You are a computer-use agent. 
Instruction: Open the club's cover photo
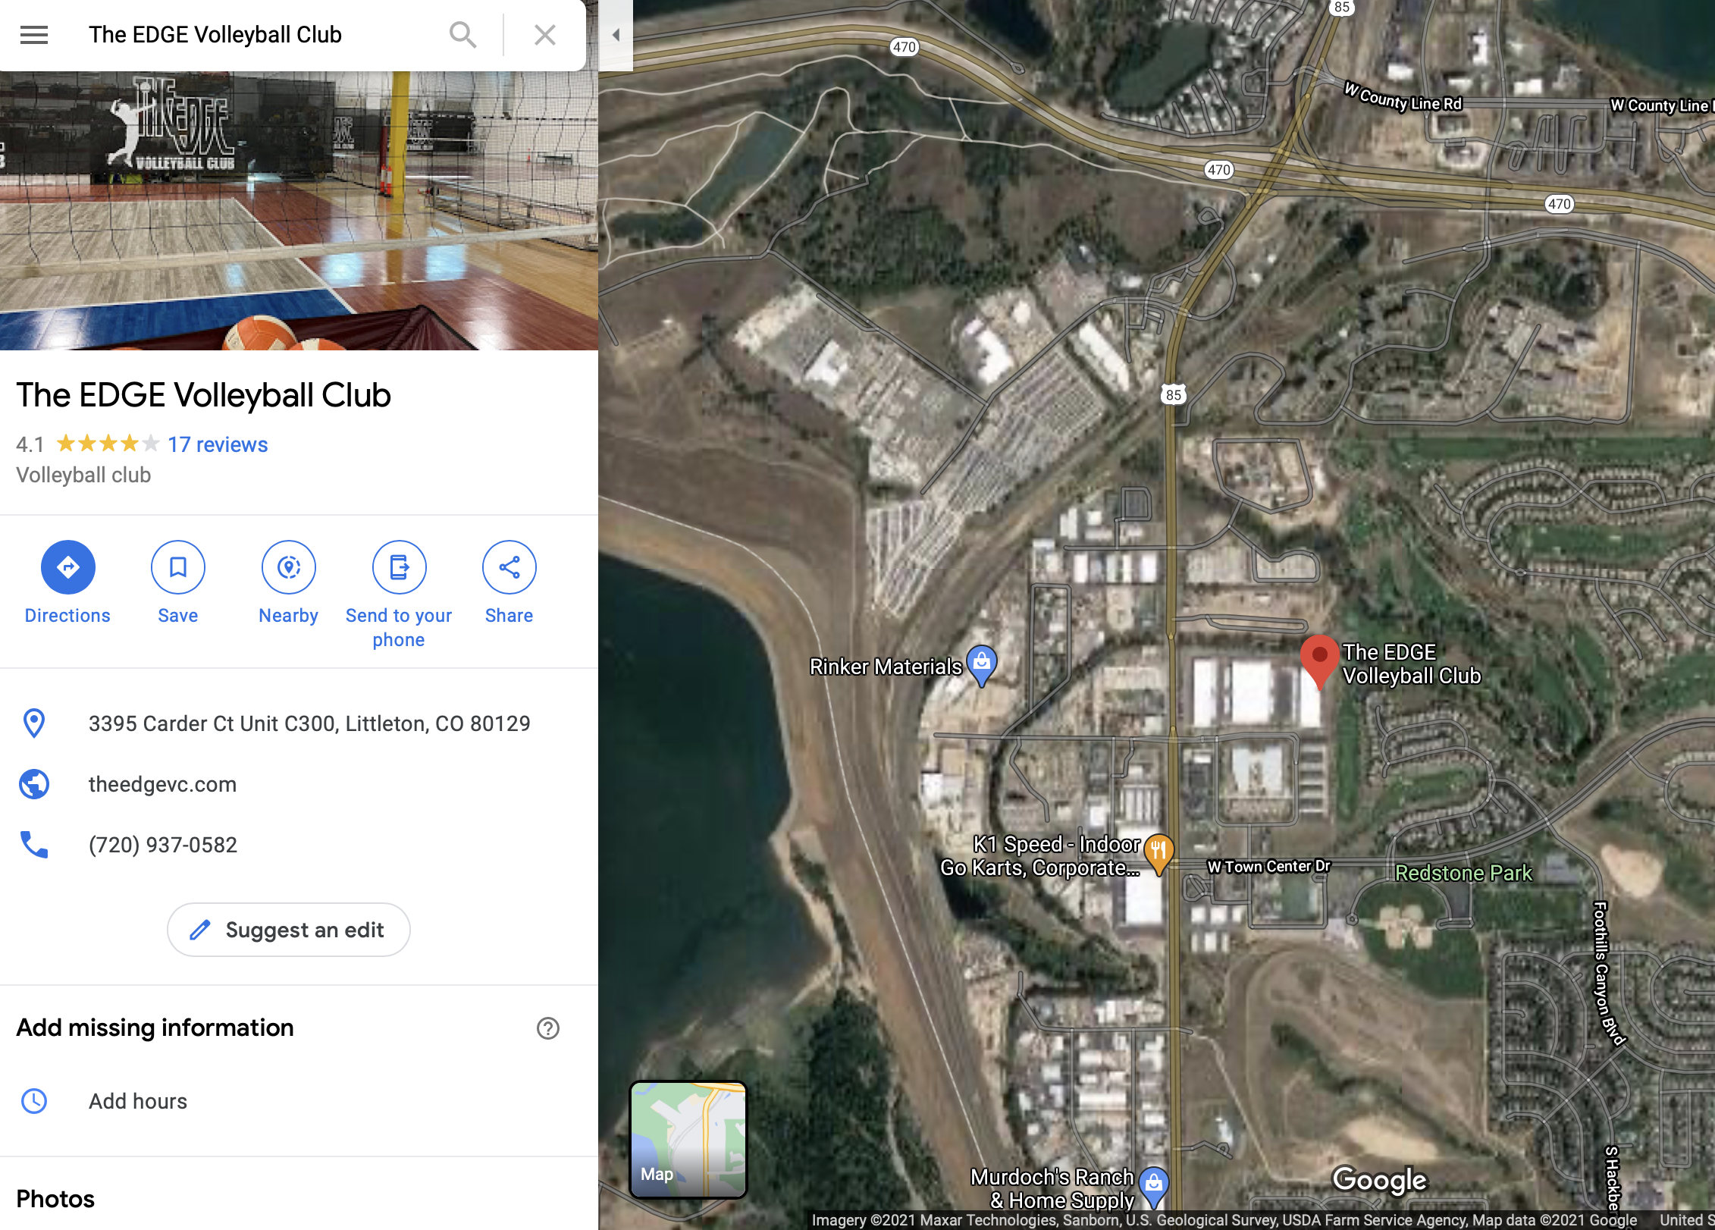tap(299, 211)
